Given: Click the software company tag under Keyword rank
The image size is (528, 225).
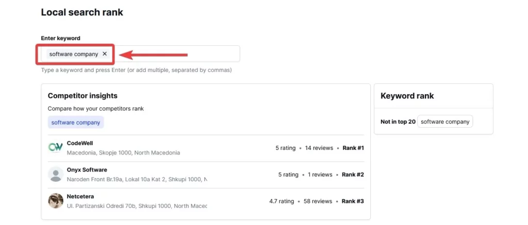Looking at the screenshot, I should [445, 122].
